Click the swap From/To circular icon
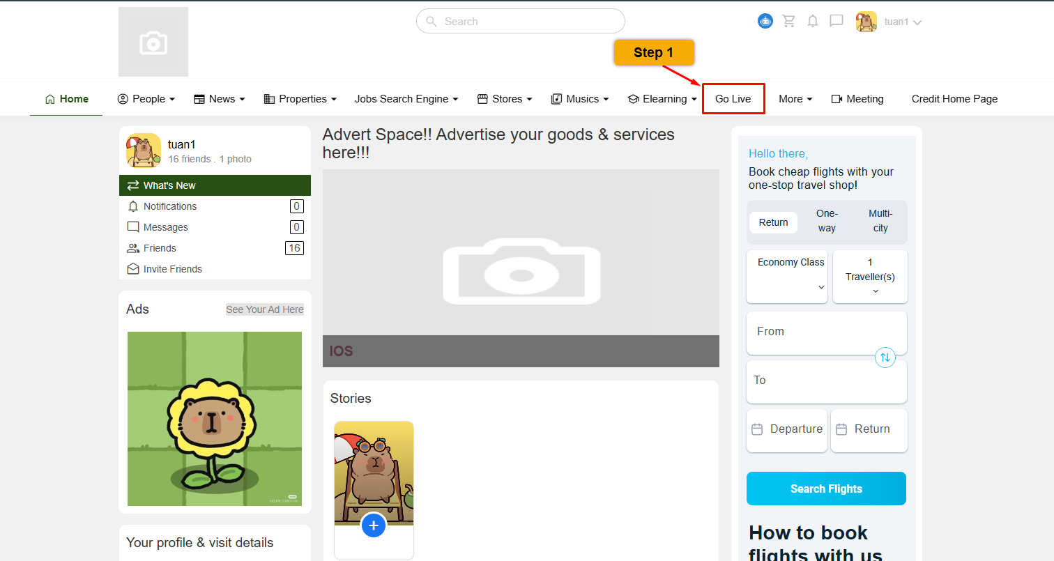Image resolution: width=1054 pixels, height=561 pixels. click(885, 358)
